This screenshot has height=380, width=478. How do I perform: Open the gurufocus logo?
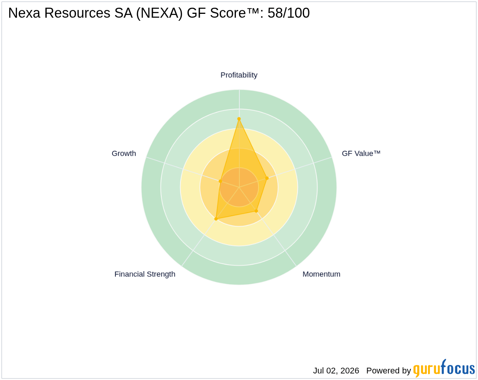click(444, 368)
